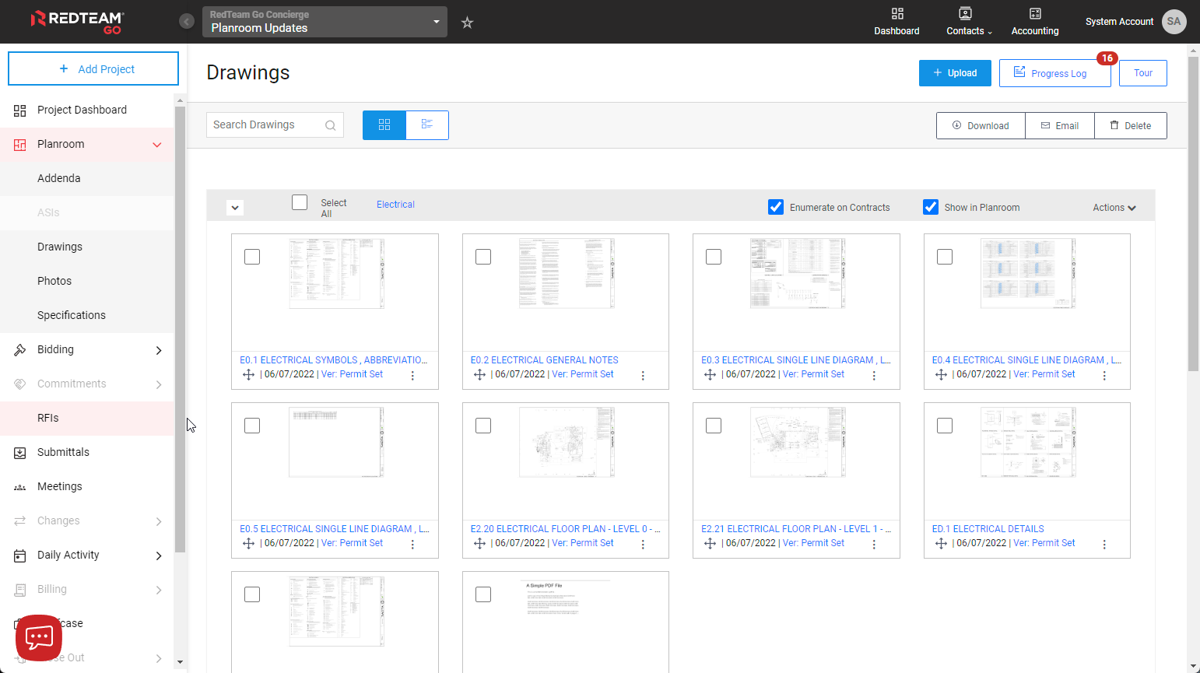Image resolution: width=1200 pixels, height=673 pixels.
Task: Open the chat assistant bubble
Action: (x=38, y=638)
